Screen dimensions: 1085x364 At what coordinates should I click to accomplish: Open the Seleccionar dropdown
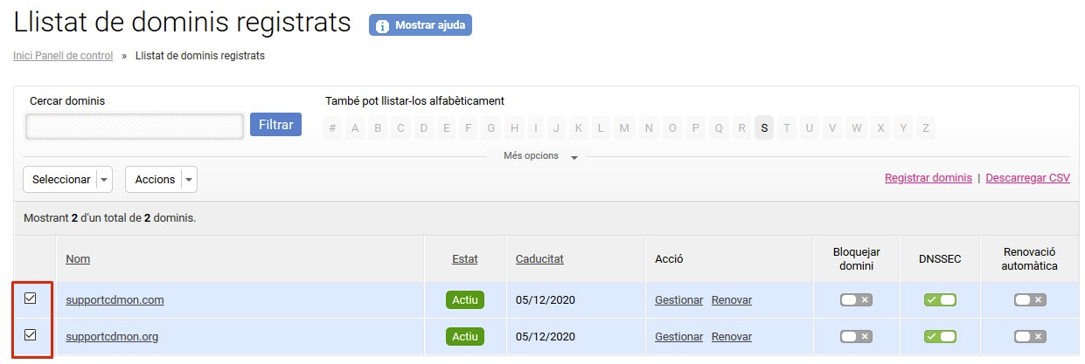68,179
